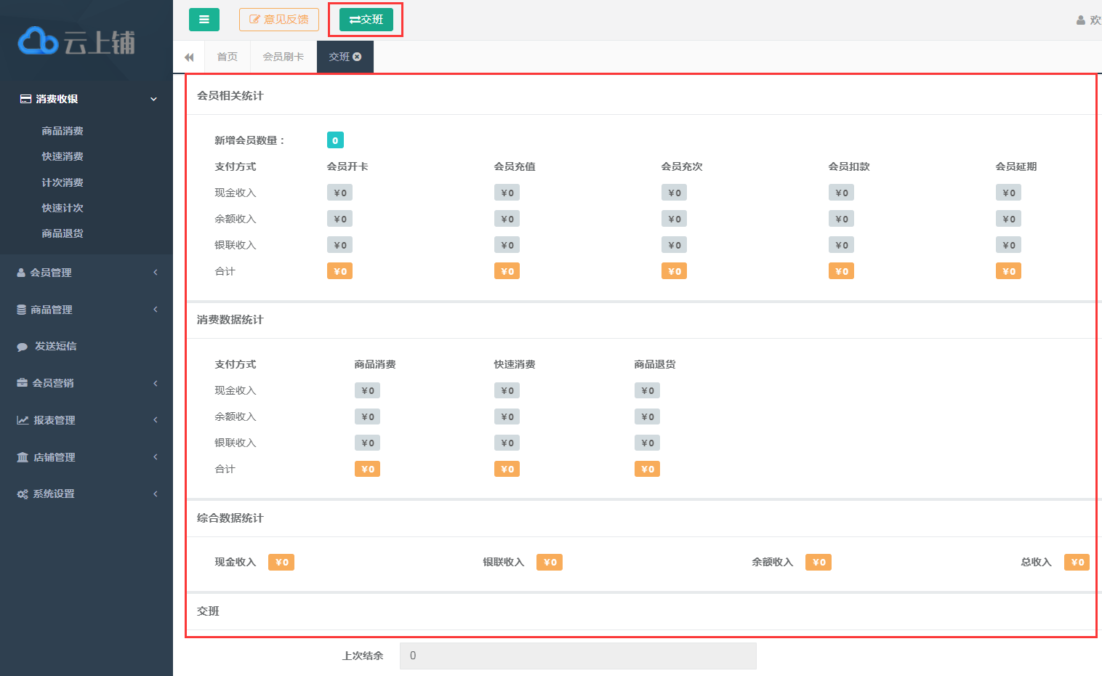Click the 会员充值 合计 orange ¥0 badge
The width and height of the screenshot is (1102, 676).
pos(507,271)
